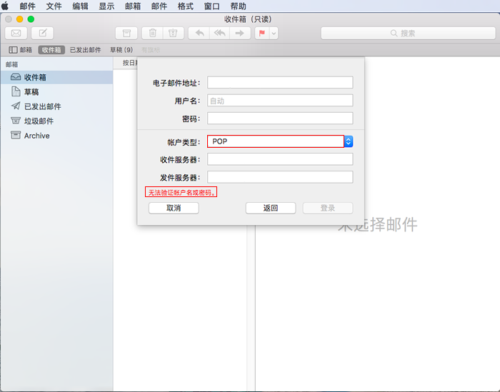Open the 格式 menu

tap(186, 6)
